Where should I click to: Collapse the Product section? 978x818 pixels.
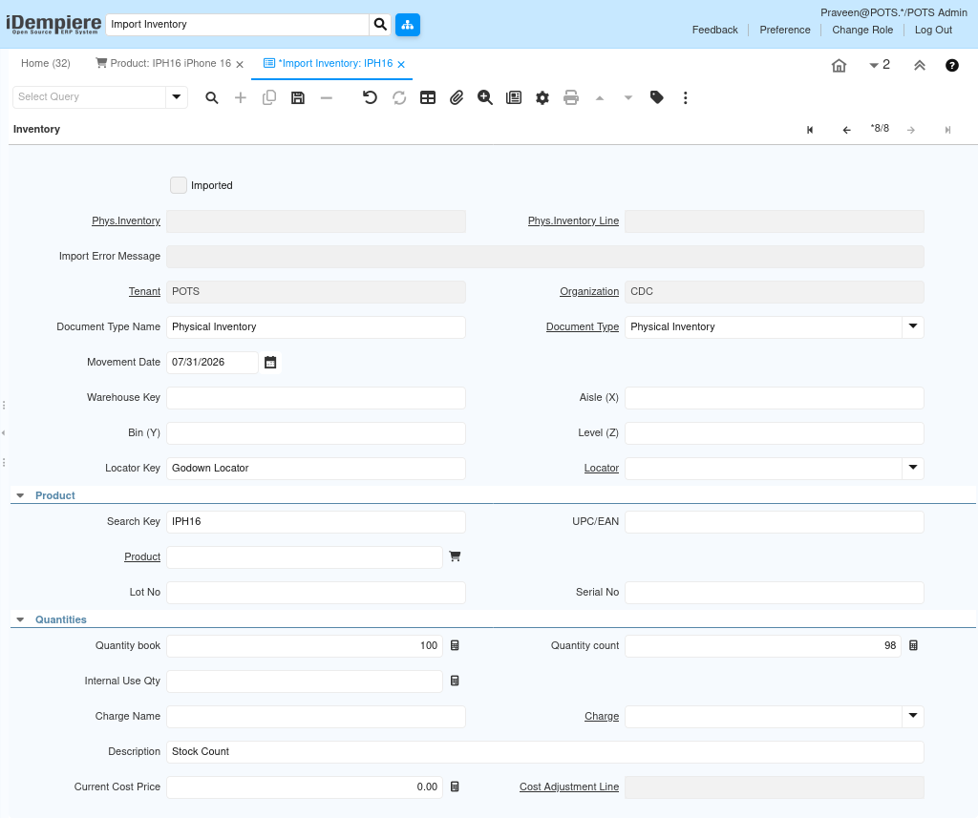(21, 495)
